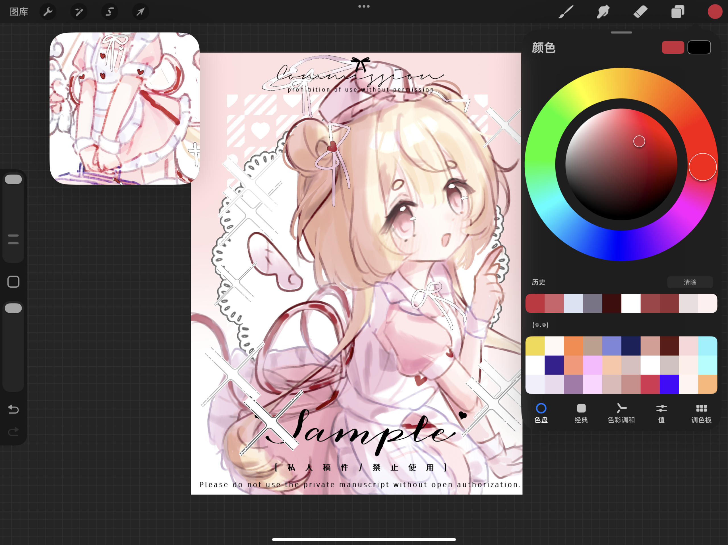728x545 pixels.
Task: Activate the Transform arrow tool
Action: point(140,12)
